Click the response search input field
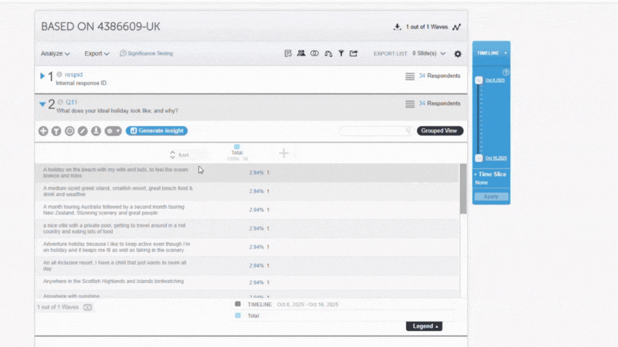 (373, 131)
